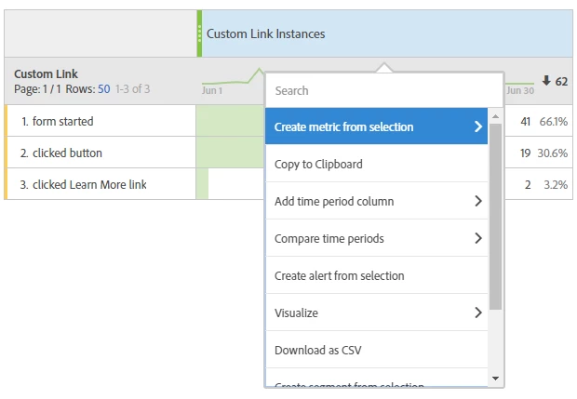The width and height of the screenshot is (577, 399).
Task: Expand Create metric from selection submenu arrow
Action: click(478, 126)
